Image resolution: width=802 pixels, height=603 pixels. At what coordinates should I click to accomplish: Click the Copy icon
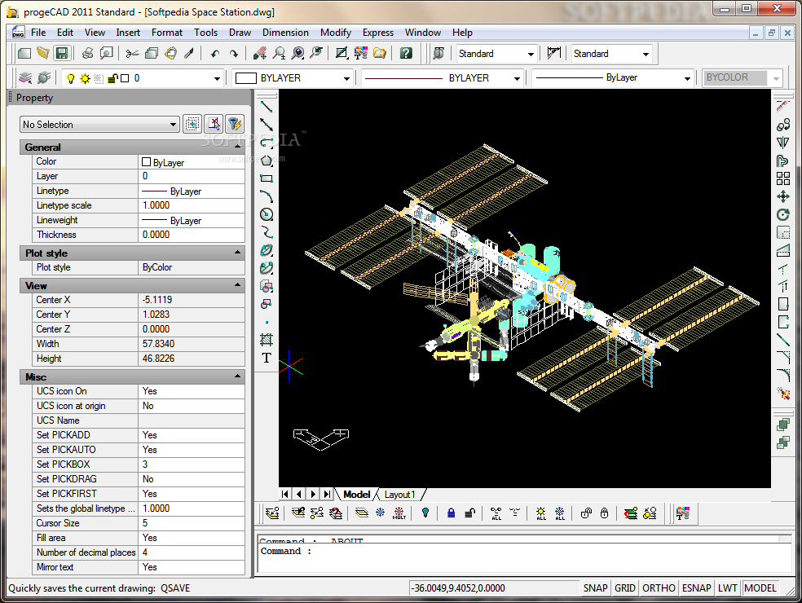(x=152, y=53)
